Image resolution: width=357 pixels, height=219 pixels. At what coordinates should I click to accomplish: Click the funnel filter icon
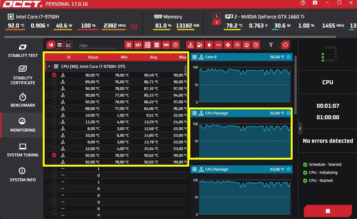tap(271, 45)
